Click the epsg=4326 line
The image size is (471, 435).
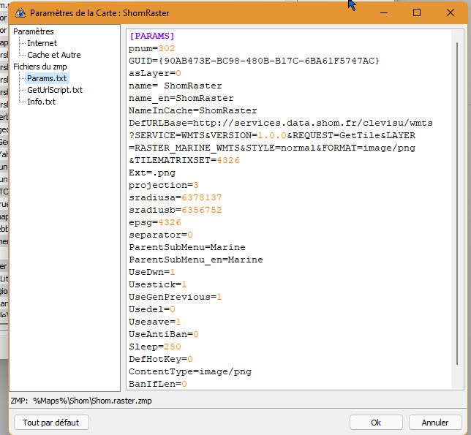pyautogui.click(x=155, y=222)
